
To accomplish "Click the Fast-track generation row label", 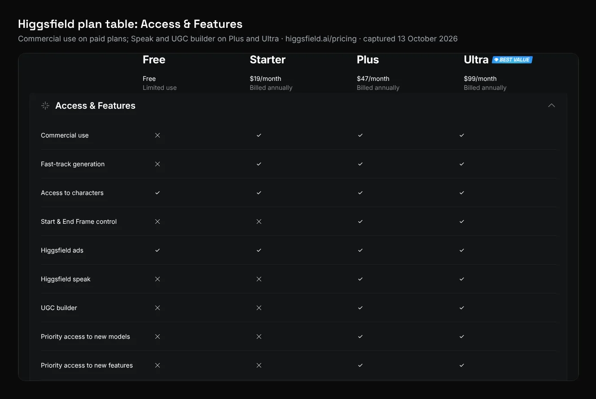I will pos(73,164).
